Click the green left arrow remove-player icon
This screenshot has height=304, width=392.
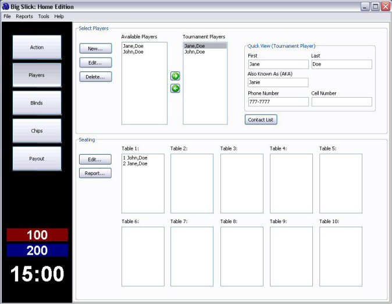(175, 88)
